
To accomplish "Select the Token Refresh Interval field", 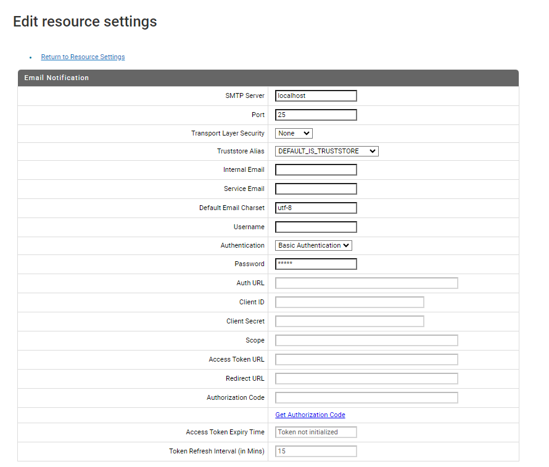I will tap(316, 451).
